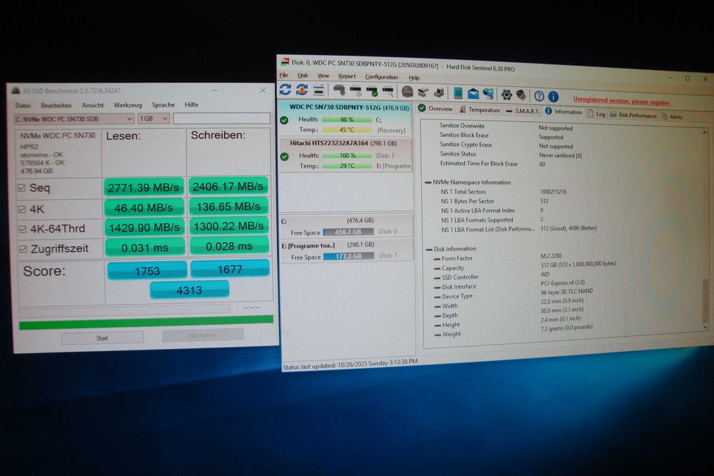The height and width of the screenshot is (476, 714).
Task: Click the Start button in AS SSD
Action: tap(102, 338)
